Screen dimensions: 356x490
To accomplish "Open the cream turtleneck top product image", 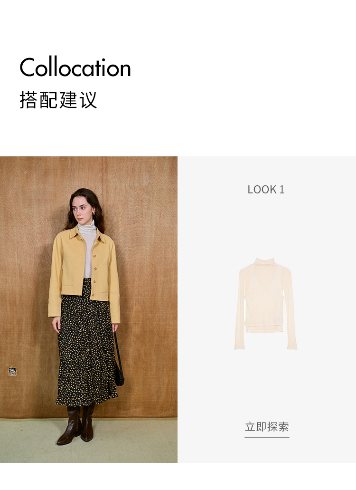I will (266, 304).
